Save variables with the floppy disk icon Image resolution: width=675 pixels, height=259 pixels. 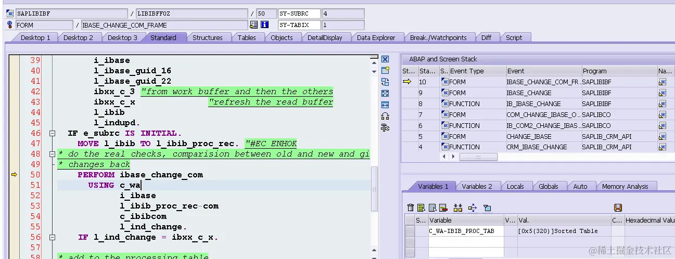[x=618, y=208]
